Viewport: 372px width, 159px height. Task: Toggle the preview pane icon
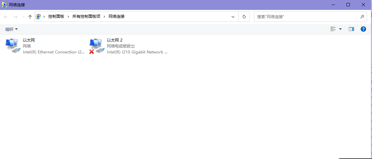tap(351, 29)
